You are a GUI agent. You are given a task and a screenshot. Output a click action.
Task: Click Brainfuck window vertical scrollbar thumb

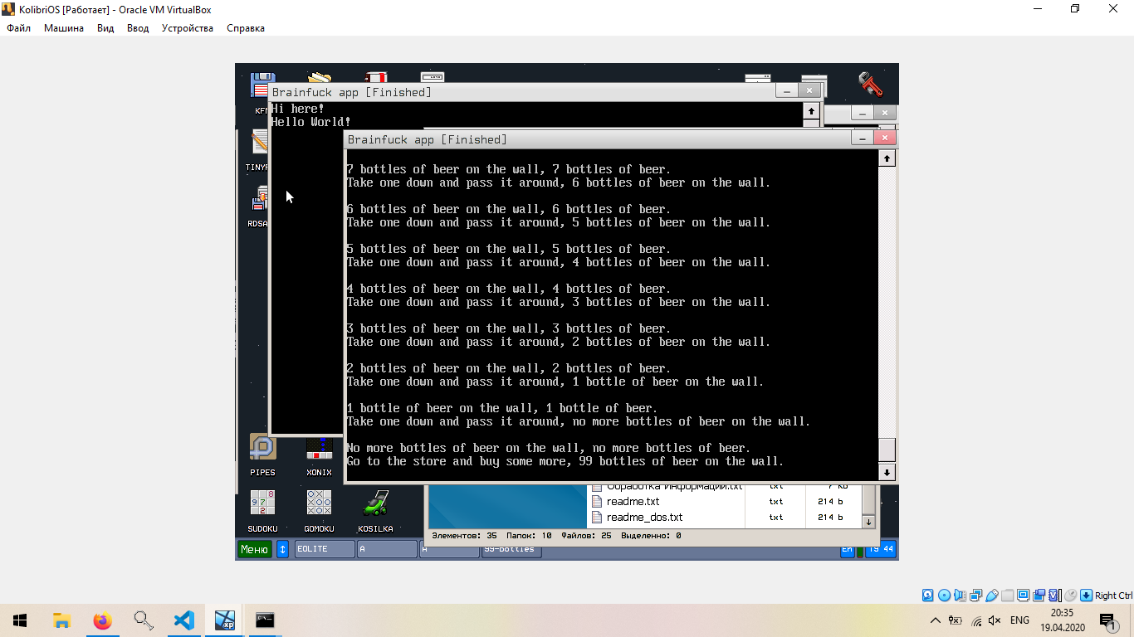click(x=887, y=449)
